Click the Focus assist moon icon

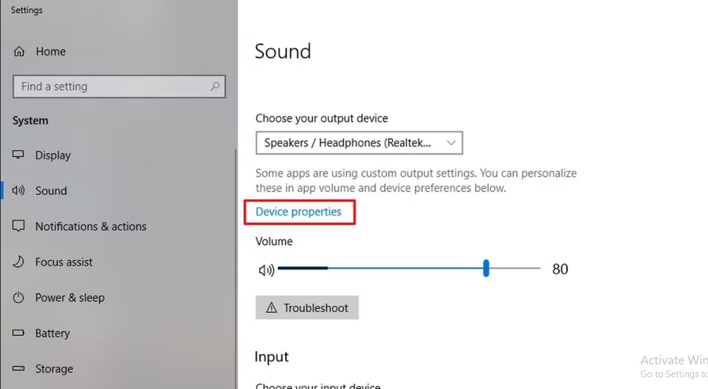(18, 262)
